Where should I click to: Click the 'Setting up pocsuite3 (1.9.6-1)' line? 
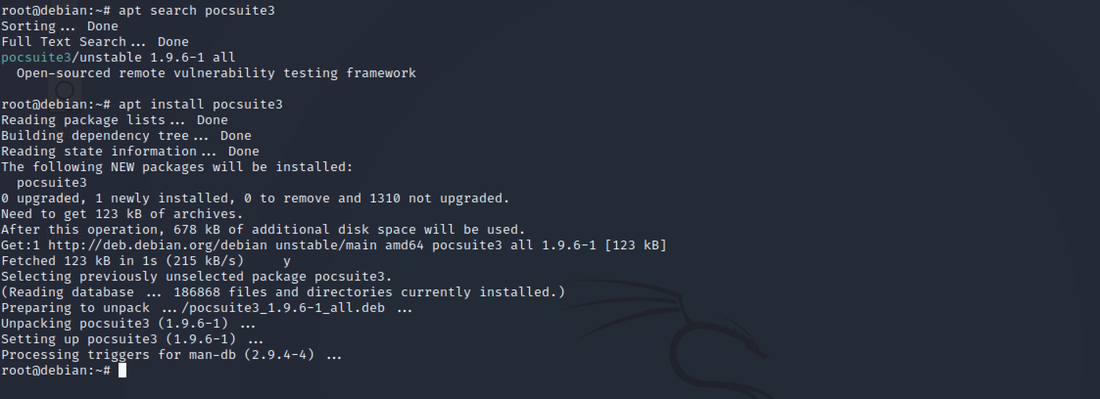(x=119, y=339)
